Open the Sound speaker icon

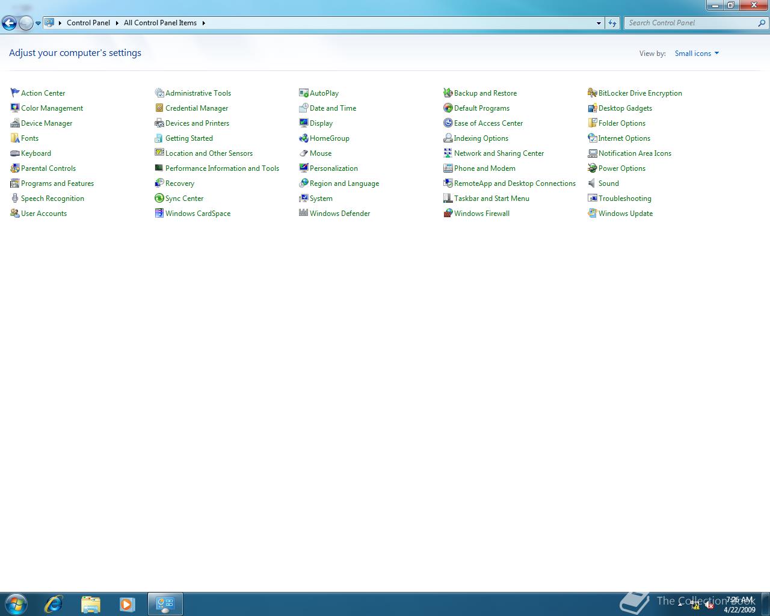click(593, 183)
